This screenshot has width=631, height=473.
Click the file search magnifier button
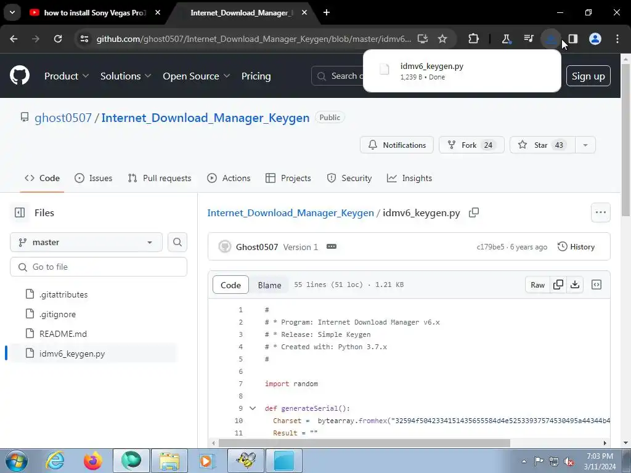(177, 242)
